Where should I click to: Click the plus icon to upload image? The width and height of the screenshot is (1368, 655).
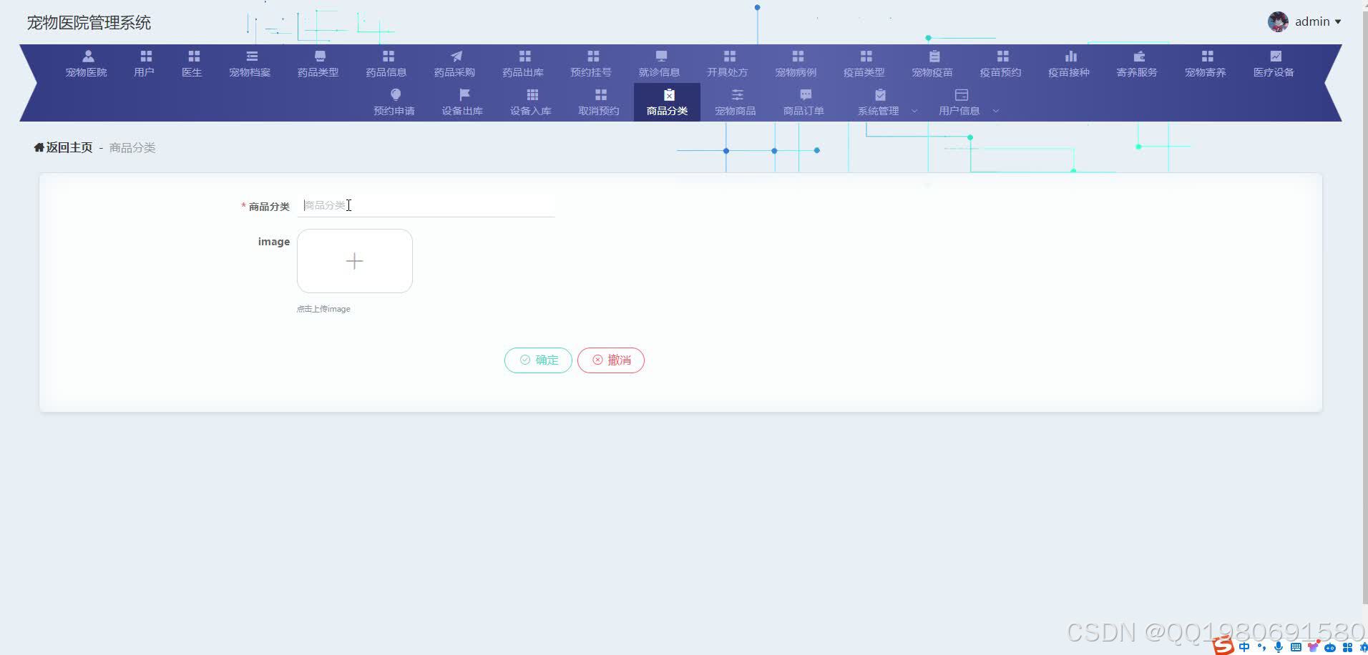[354, 261]
